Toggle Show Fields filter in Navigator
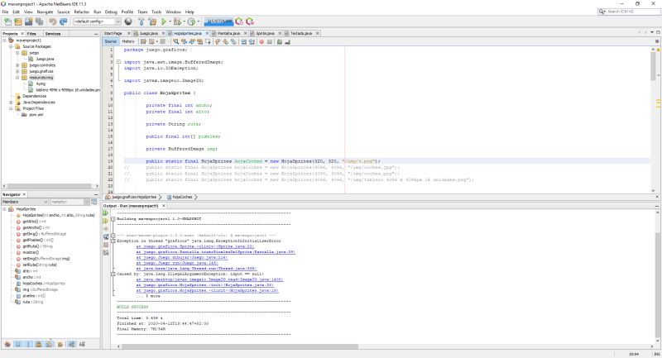Viewport: 662px width, 358px height. point(18,345)
